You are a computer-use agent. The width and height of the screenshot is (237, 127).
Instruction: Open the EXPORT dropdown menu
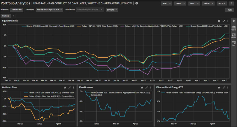click(209, 3)
